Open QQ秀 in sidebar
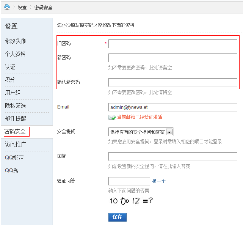The width and height of the screenshot is (243, 225). (12, 170)
